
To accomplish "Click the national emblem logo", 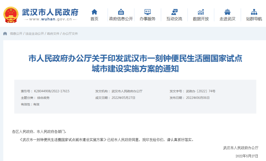I will click(x=11, y=15).
